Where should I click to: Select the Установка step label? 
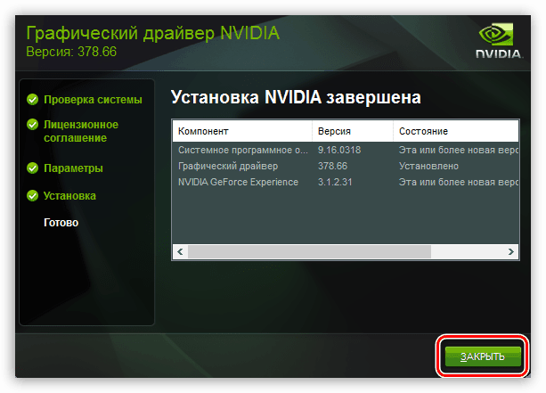(x=69, y=196)
